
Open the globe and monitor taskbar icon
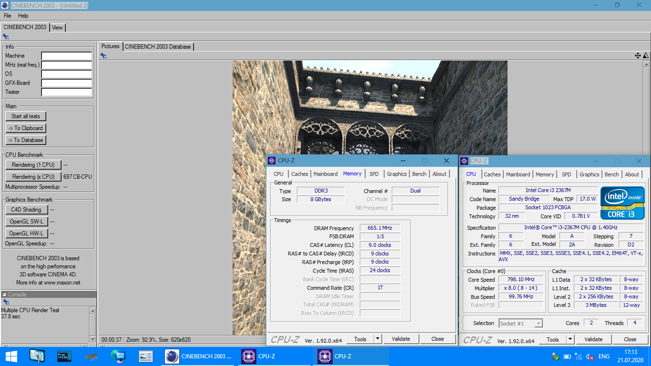tap(118, 356)
